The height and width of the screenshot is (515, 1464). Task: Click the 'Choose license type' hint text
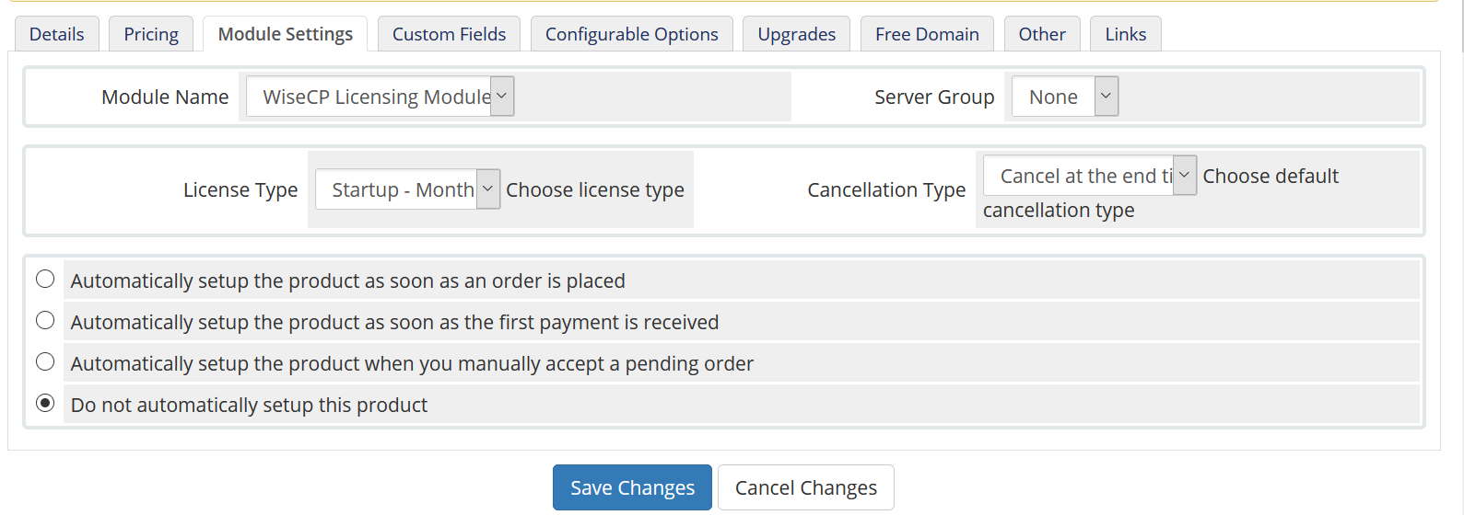(595, 189)
